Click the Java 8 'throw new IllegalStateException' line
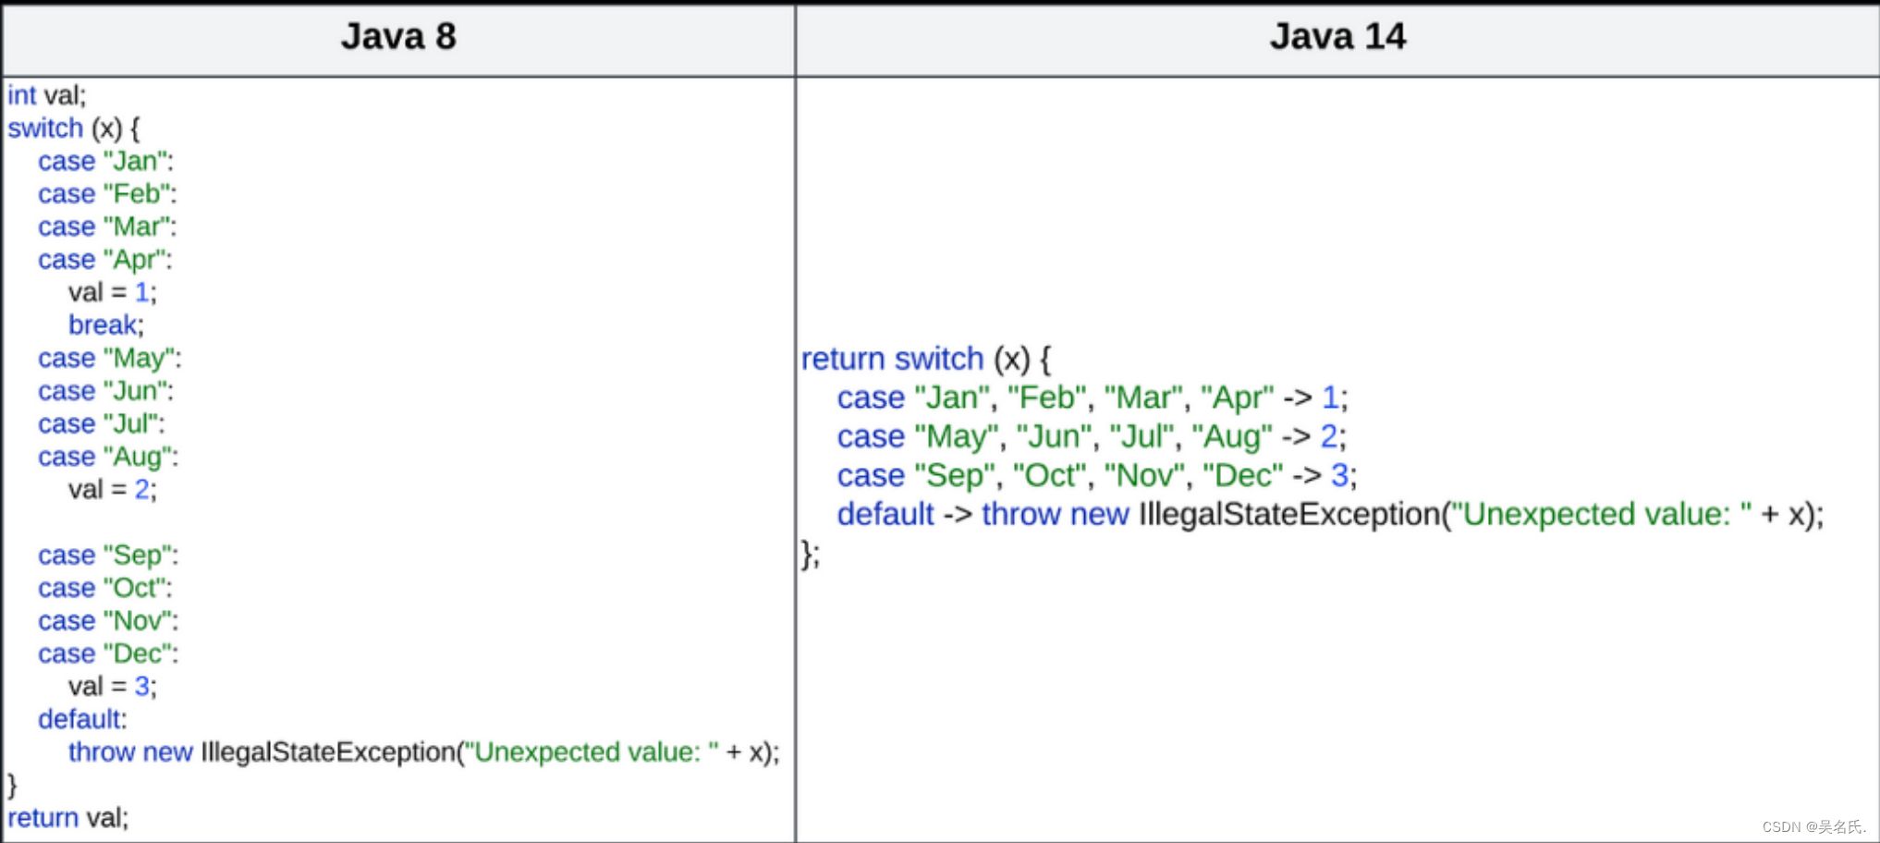 [424, 752]
